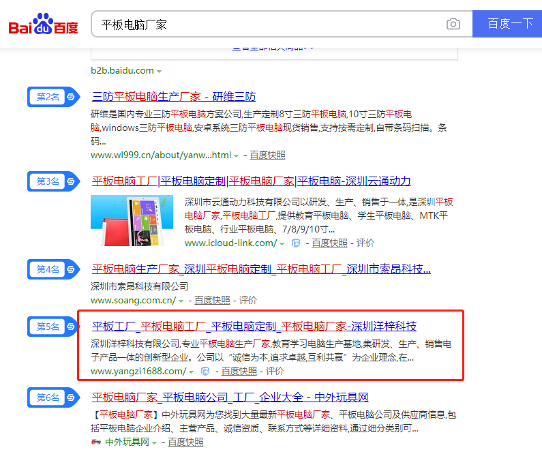
Task: Open 百度快照 for the soang.com.cn result
Action: (212, 300)
